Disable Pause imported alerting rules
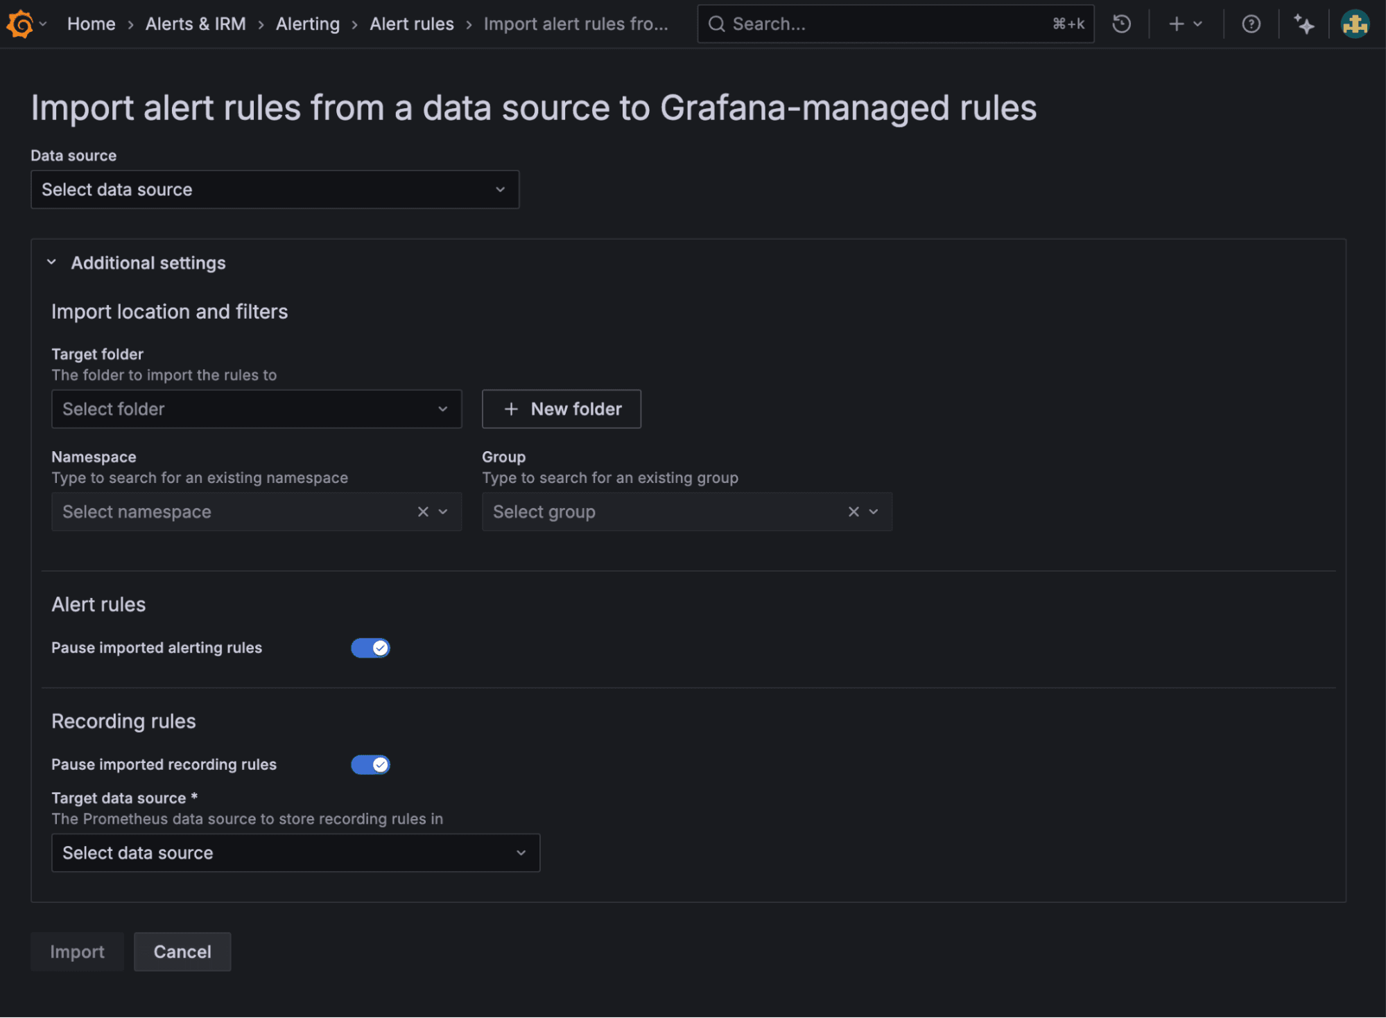Image resolution: width=1386 pixels, height=1018 pixels. pyautogui.click(x=371, y=647)
